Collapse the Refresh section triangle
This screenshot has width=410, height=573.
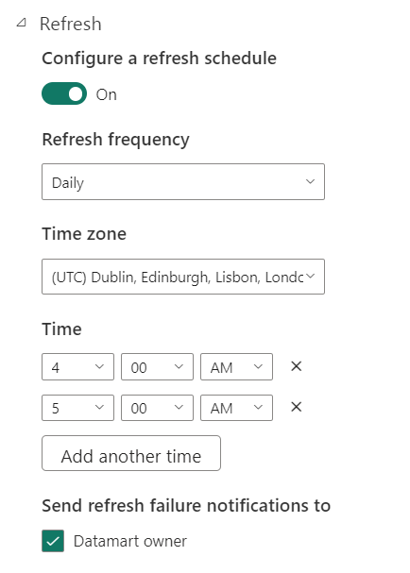pos(22,24)
